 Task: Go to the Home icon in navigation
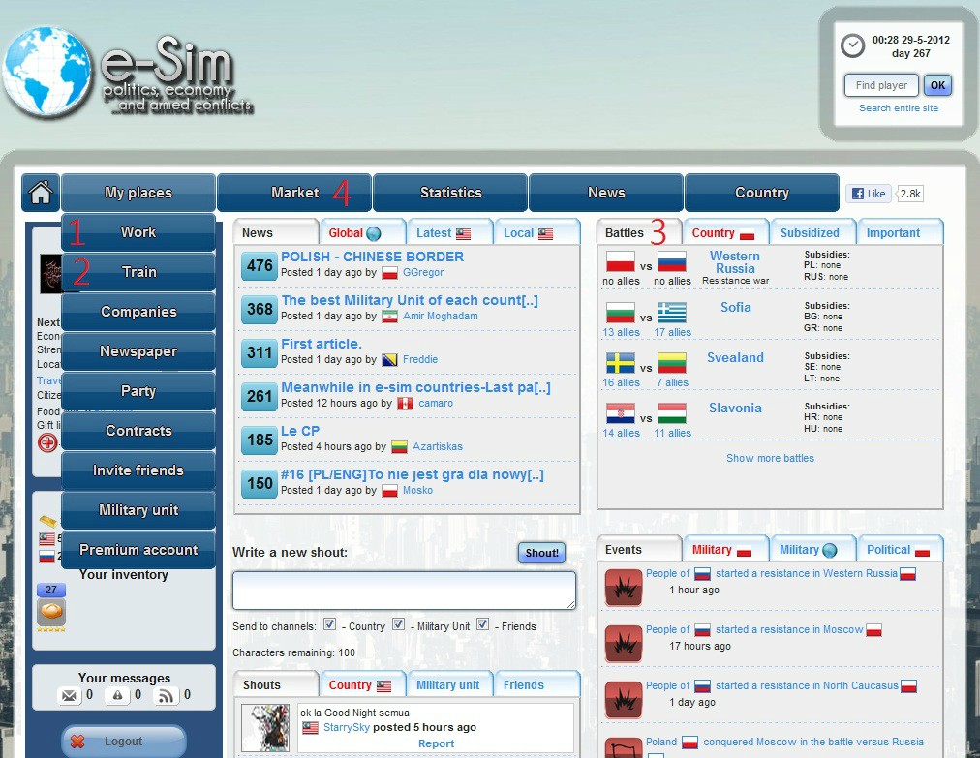pyautogui.click(x=41, y=193)
